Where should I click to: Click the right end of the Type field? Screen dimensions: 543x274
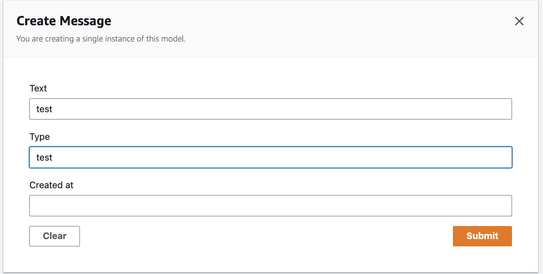(x=503, y=157)
